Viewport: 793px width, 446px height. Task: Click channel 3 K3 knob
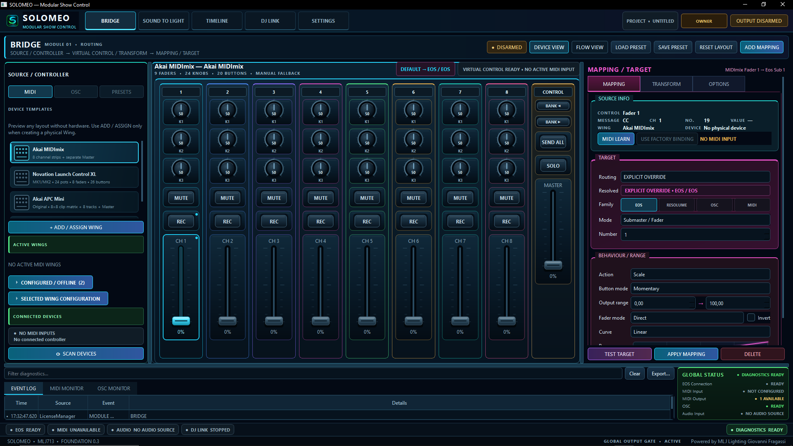pyautogui.click(x=274, y=168)
